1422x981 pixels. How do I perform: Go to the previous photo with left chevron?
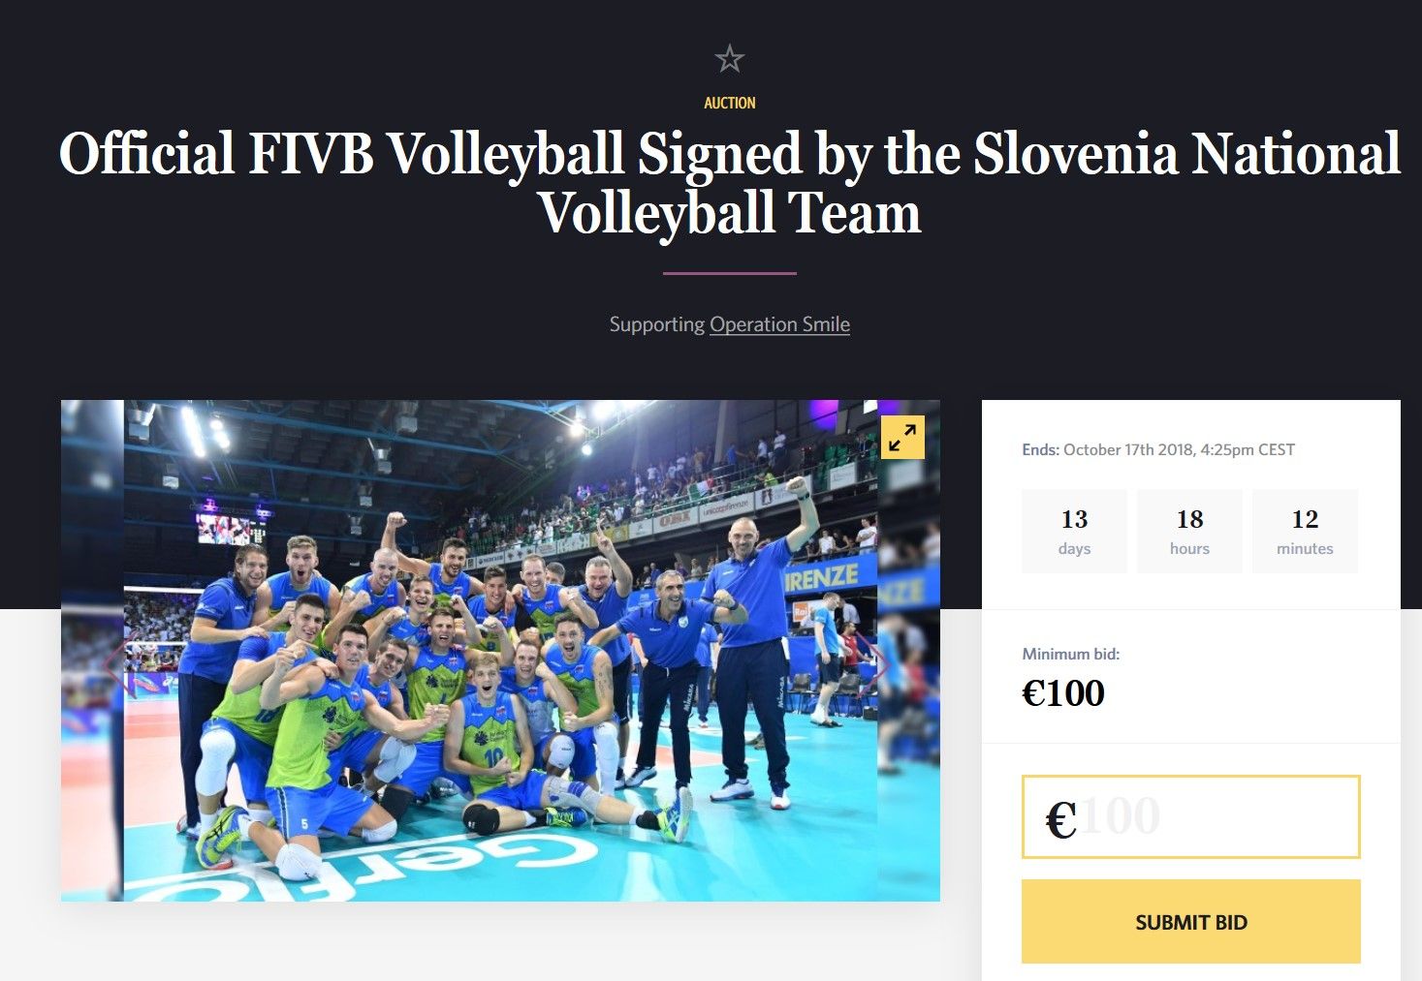[x=114, y=664]
